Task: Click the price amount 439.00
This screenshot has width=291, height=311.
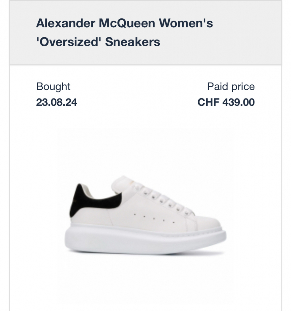Action: coord(238,101)
